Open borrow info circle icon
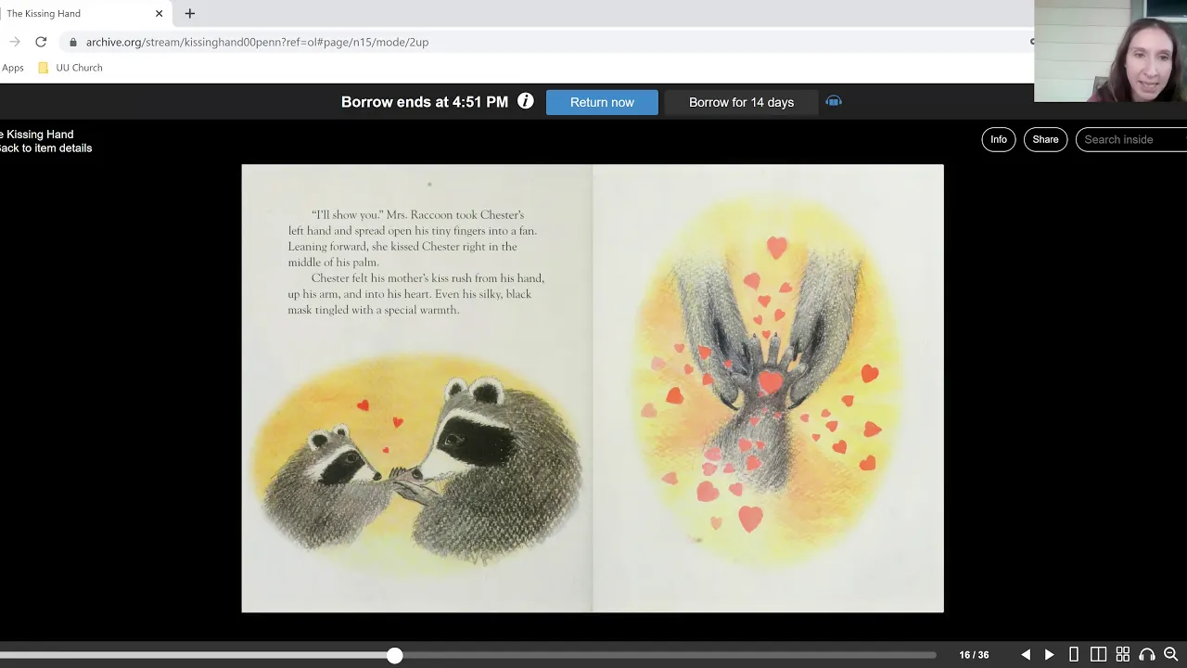Screen dimensions: 1187x668 click(526, 101)
